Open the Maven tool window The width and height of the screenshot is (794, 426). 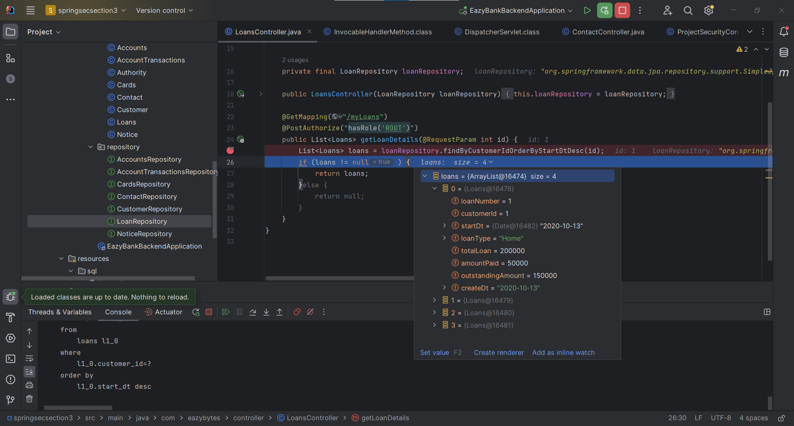pos(784,73)
